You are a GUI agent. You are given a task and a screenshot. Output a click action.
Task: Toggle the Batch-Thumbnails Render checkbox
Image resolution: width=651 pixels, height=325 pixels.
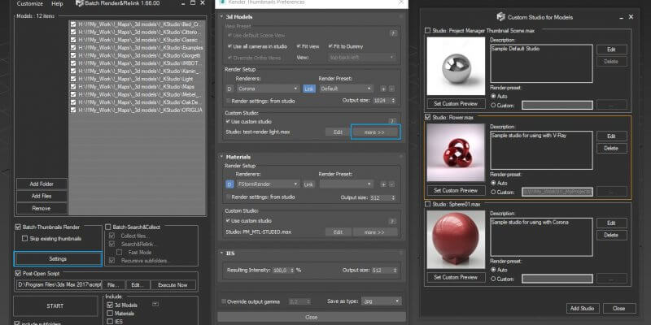point(18,227)
